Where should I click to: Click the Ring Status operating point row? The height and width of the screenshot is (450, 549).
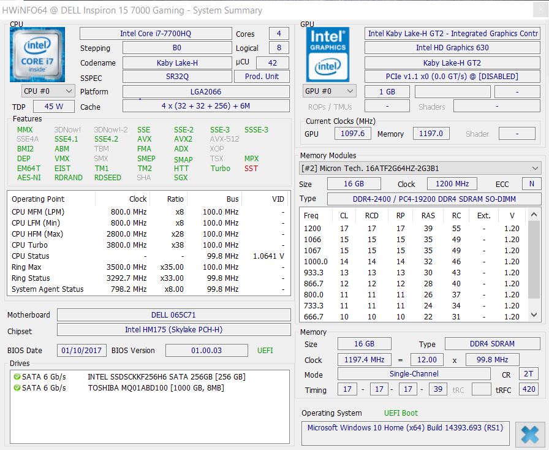click(149, 278)
